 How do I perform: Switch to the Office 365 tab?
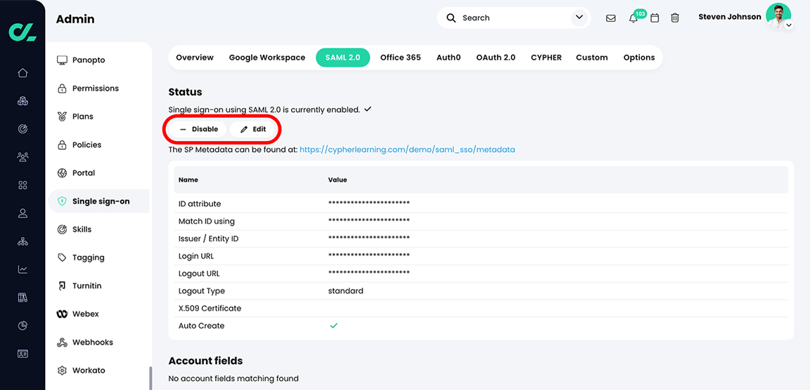coord(400,58)
